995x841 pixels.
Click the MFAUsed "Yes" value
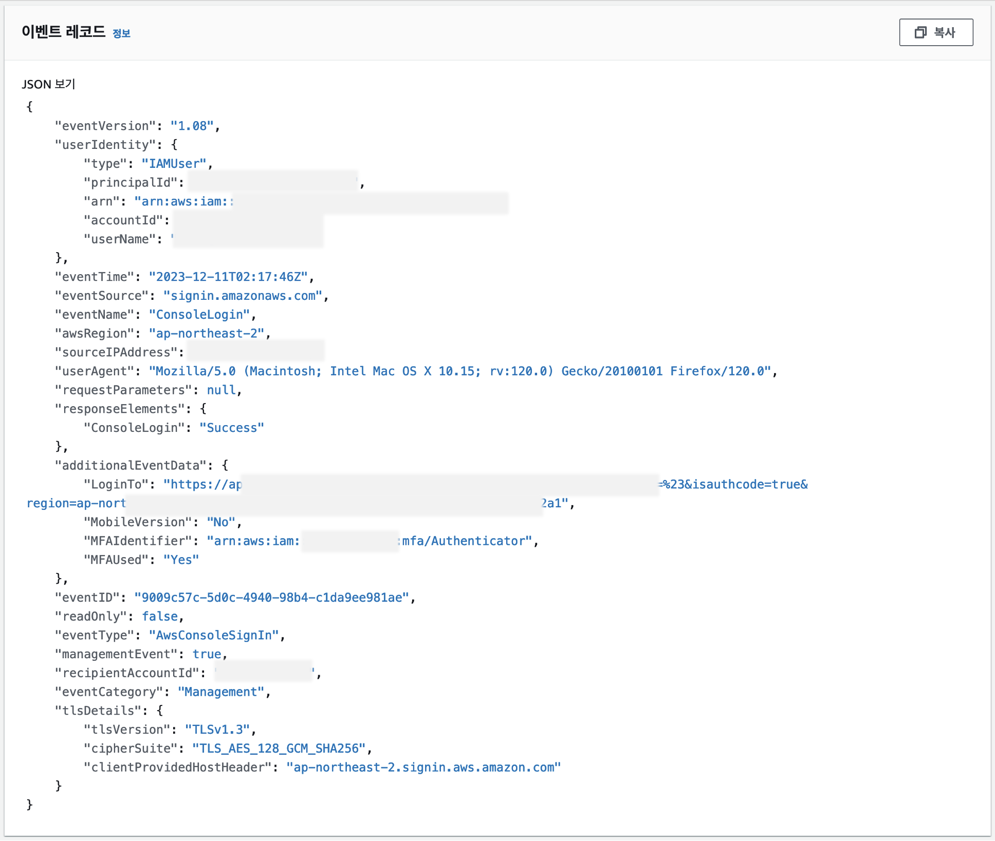point(181,560)
